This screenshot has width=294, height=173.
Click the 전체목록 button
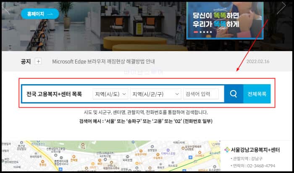[x=257, y=94]
